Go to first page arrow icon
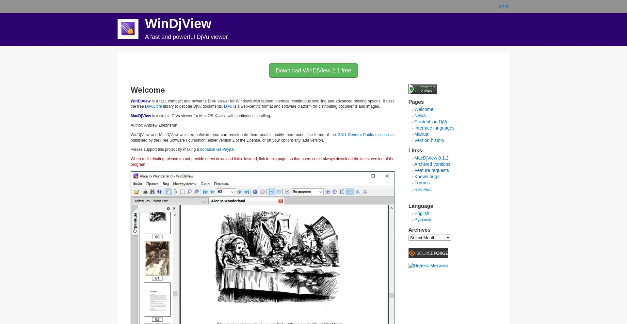 (x=205, y=192)
